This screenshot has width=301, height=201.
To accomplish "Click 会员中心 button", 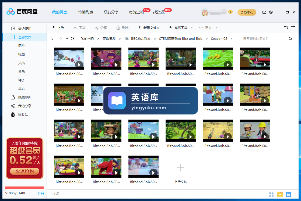I will tap(247, 12).
